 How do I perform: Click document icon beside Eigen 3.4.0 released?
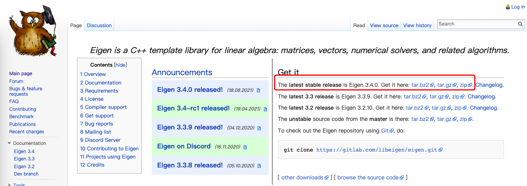pyautogui.click(x=258, y=90)
